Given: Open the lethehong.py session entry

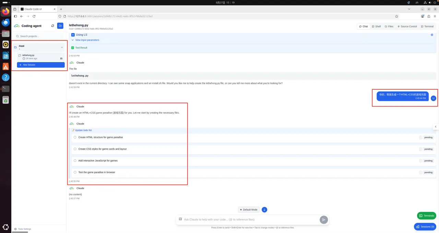Looking at the screenshot, I should [x=40, y=57].
